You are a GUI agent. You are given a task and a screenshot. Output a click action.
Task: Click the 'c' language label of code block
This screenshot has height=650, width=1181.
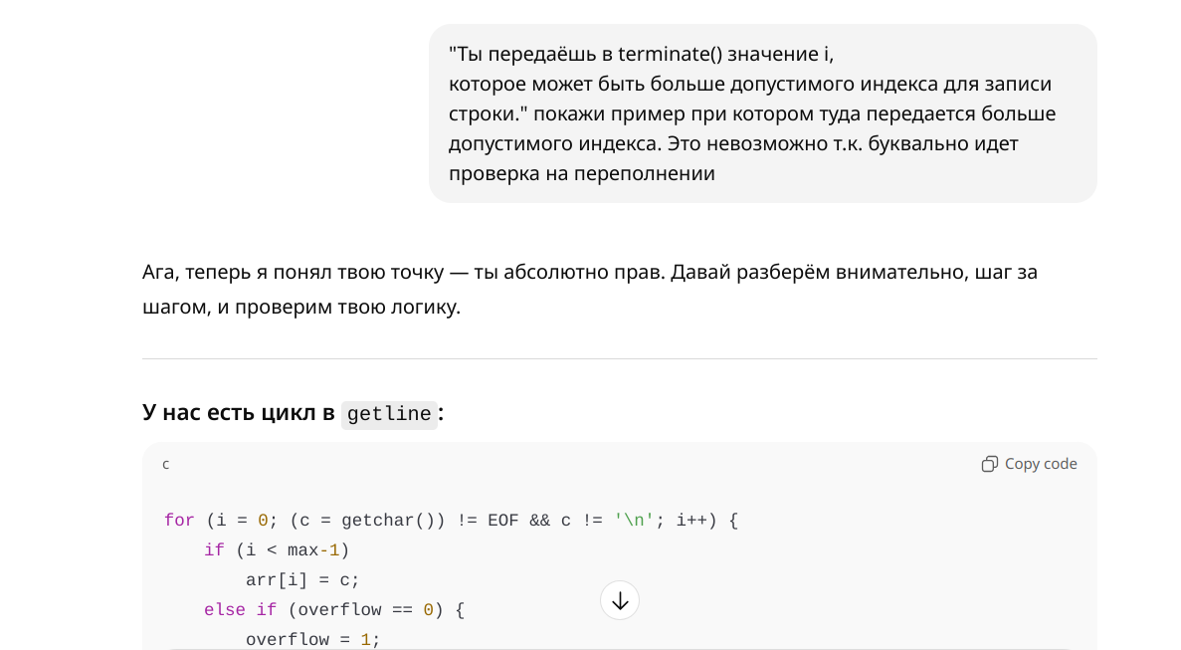click(166, 464)
